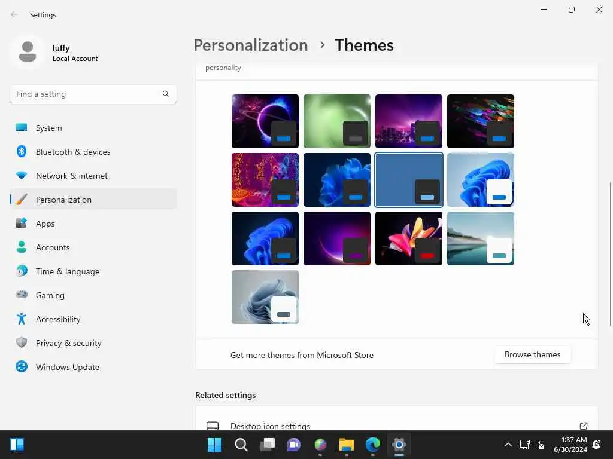Click the Accounts person icon
This screenshot has width=613, height=459.
[22, 247]
